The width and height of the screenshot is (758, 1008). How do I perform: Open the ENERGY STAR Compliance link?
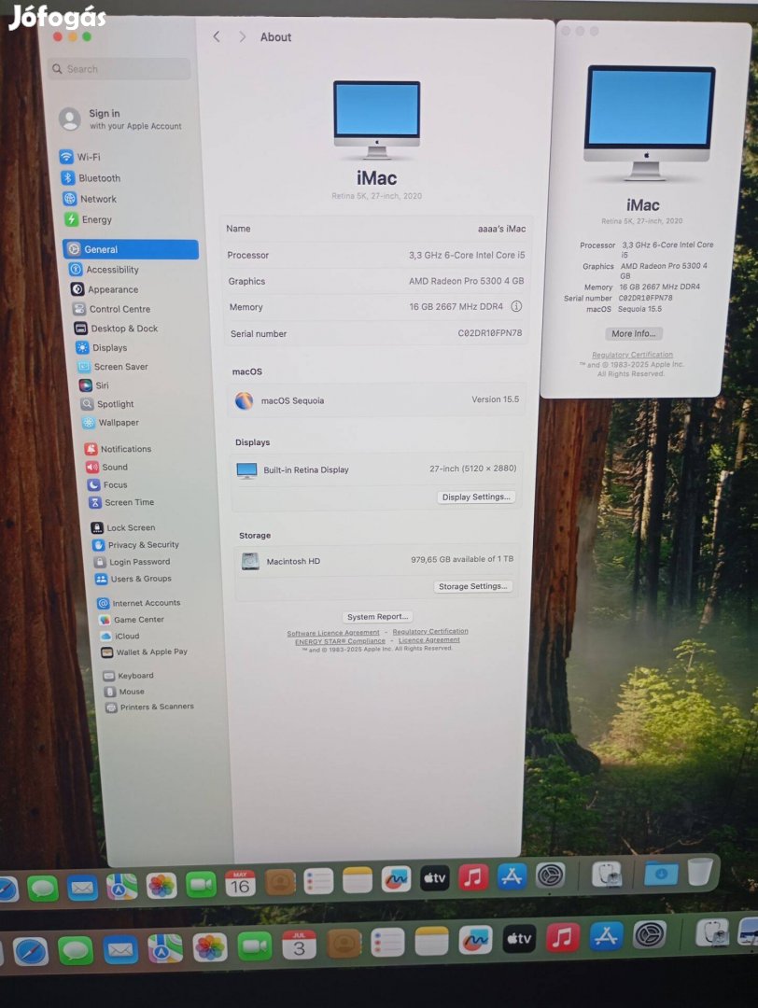pyautogui.click(x=340, y=641)
